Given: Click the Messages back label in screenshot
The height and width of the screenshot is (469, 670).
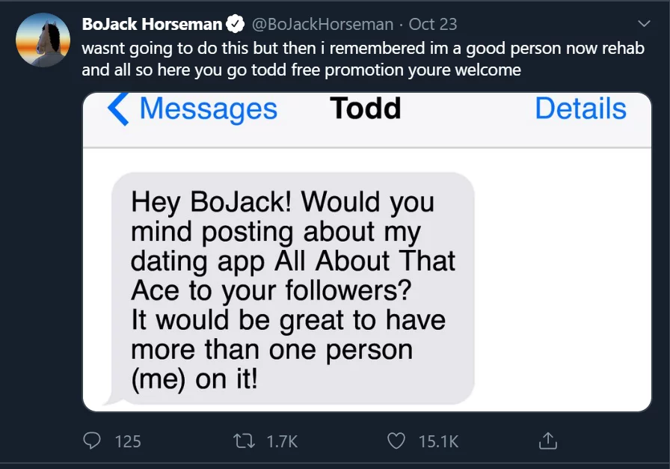Looking at the screenshot, I should (x=208, y=108).
